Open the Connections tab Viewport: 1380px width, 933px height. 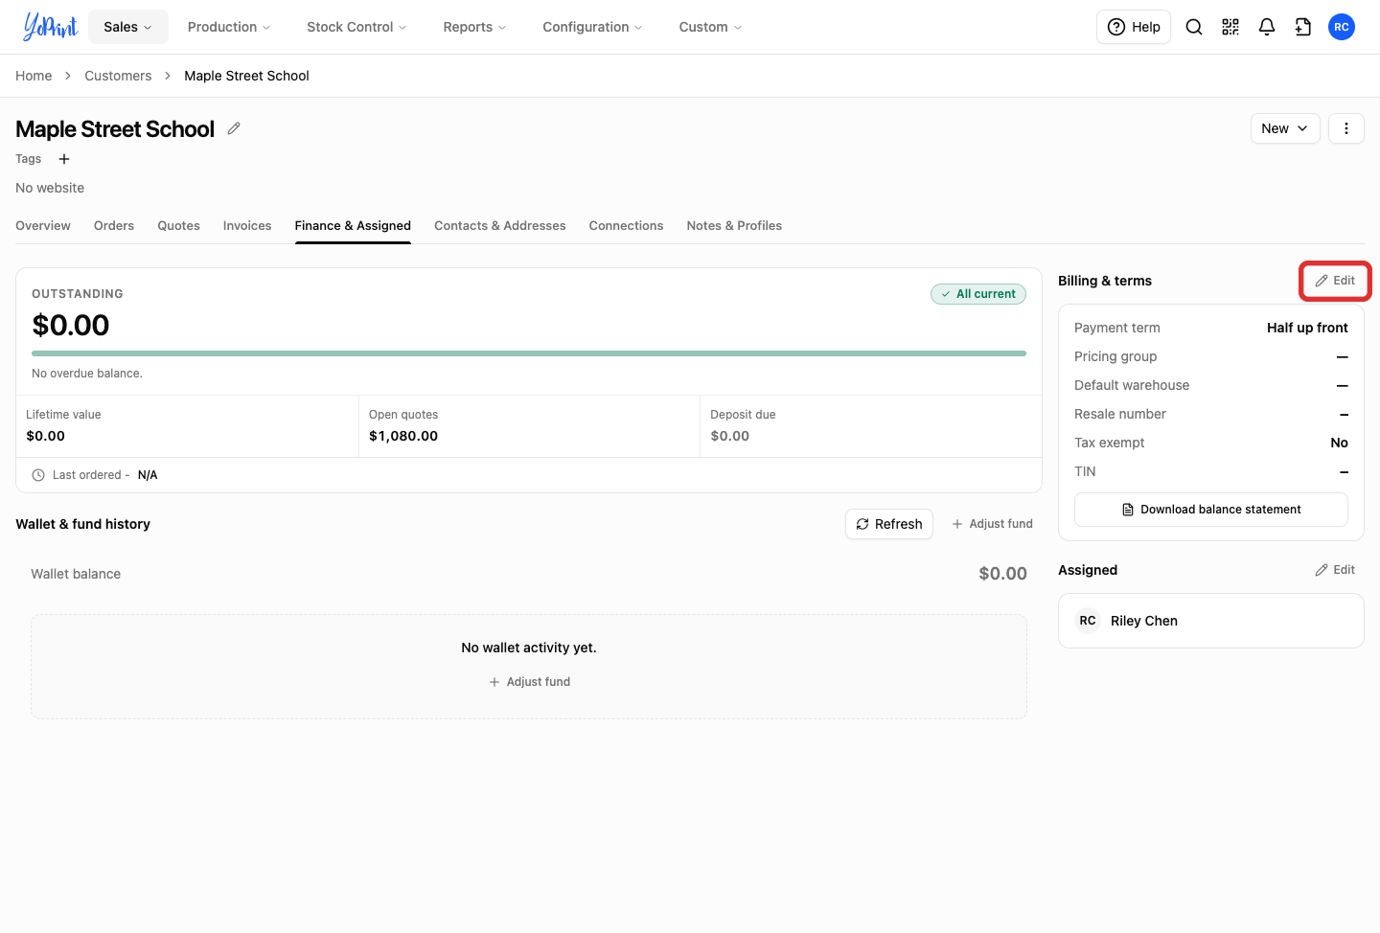coord(626,226)
